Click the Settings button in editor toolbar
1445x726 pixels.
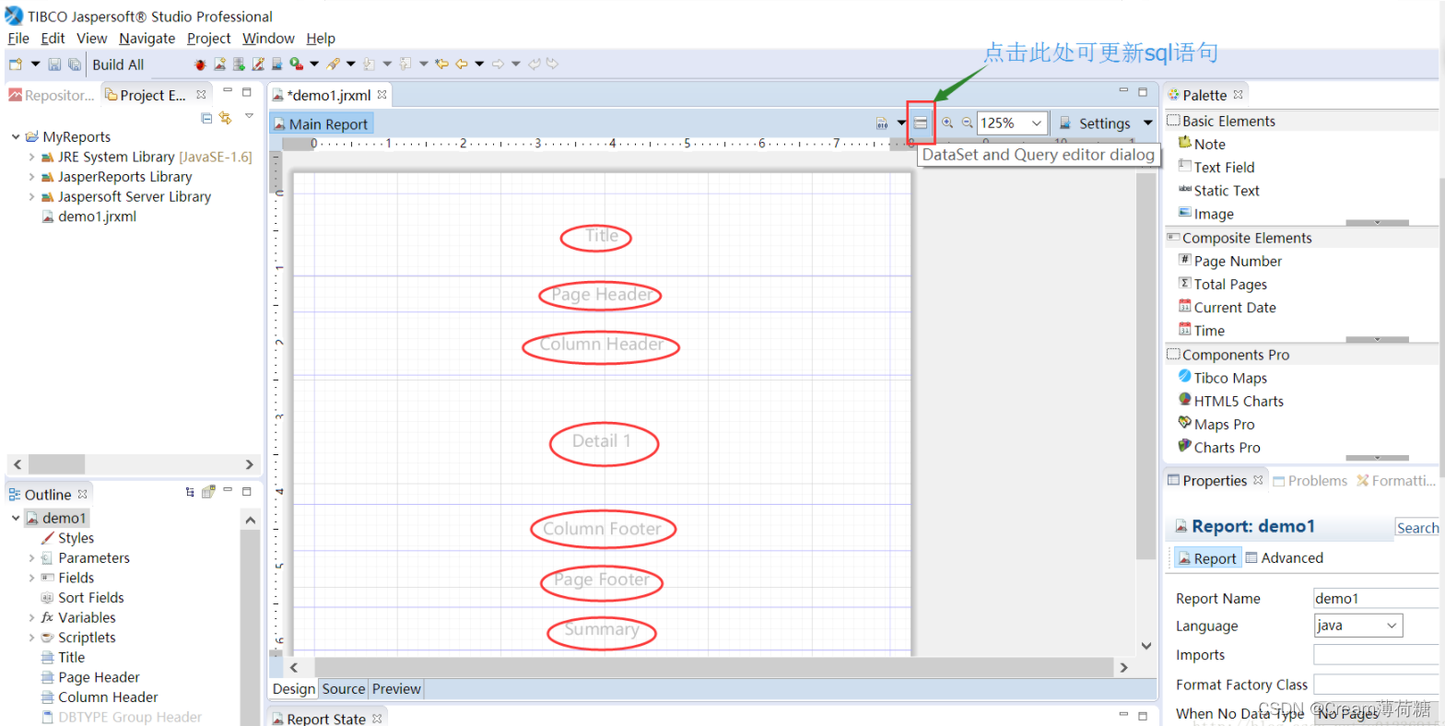coord(1096,123)
